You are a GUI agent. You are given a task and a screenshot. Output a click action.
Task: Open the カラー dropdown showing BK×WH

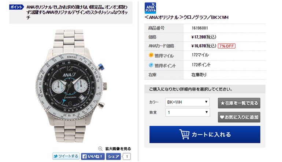point(188,102)
